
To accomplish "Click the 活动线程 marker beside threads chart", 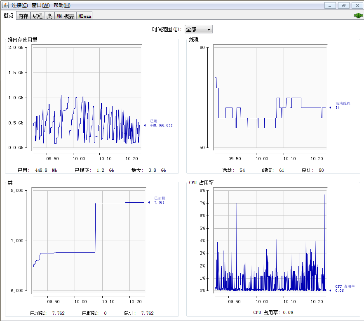I will [330, 108].
